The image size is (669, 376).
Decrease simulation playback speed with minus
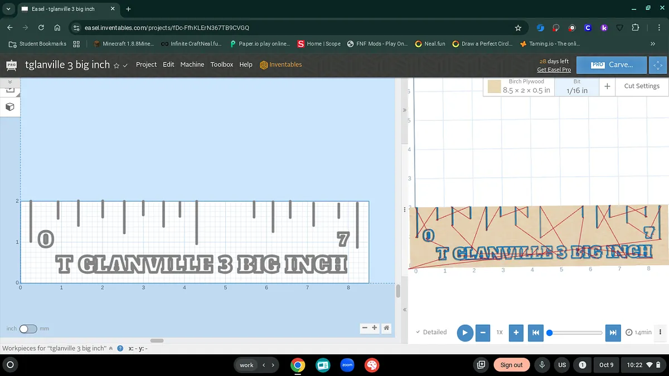[x=483, y=333]
